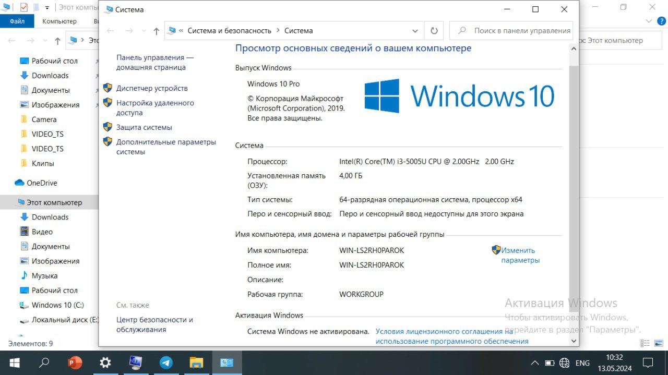The image size is (668, 375).
Task: Open Файл tab in Explorer window
Action: point(17,21)
